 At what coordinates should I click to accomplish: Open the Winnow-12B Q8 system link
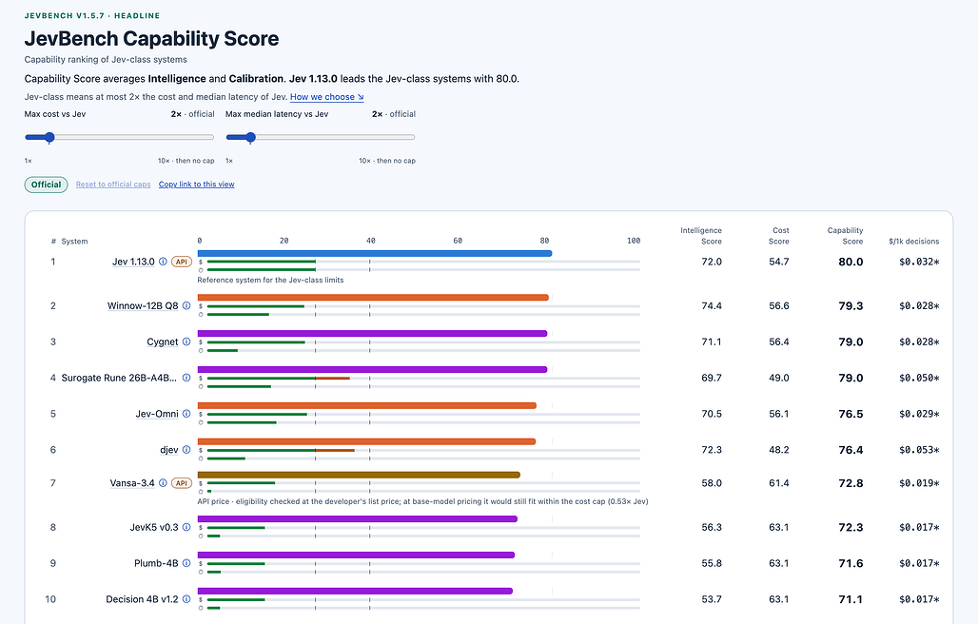pyautogui.click(x=143, y=306)
